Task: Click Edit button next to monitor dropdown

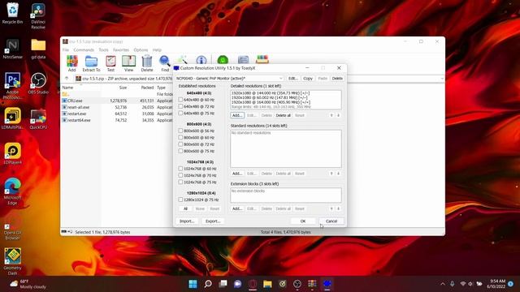Action: coord(292,79)
